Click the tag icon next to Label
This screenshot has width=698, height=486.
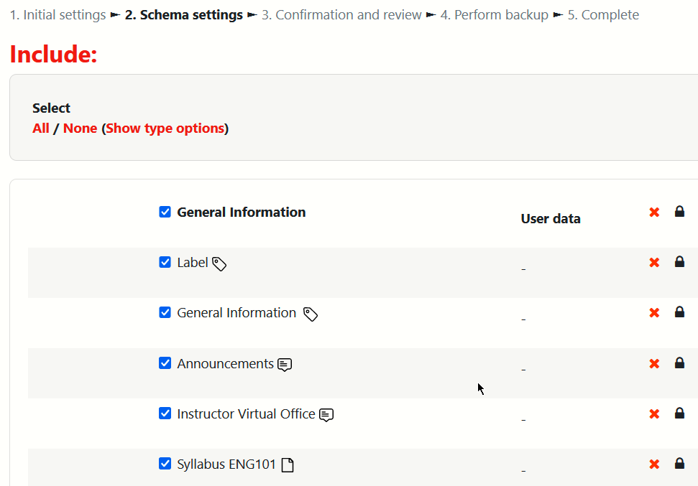click(220, 263)
